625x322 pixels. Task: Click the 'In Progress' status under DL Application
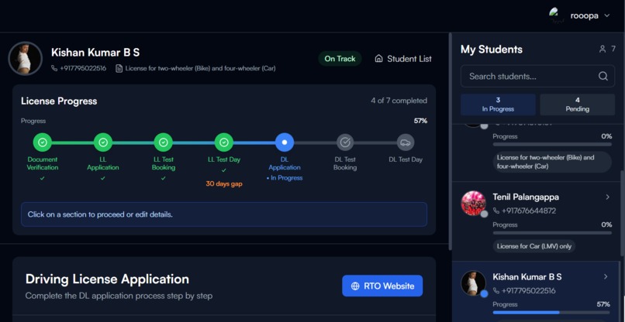pos(285,178)
